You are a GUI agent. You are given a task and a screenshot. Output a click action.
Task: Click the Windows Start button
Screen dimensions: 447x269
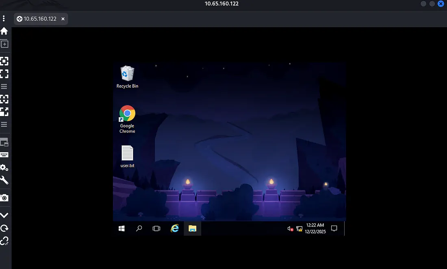pos(122,228)
